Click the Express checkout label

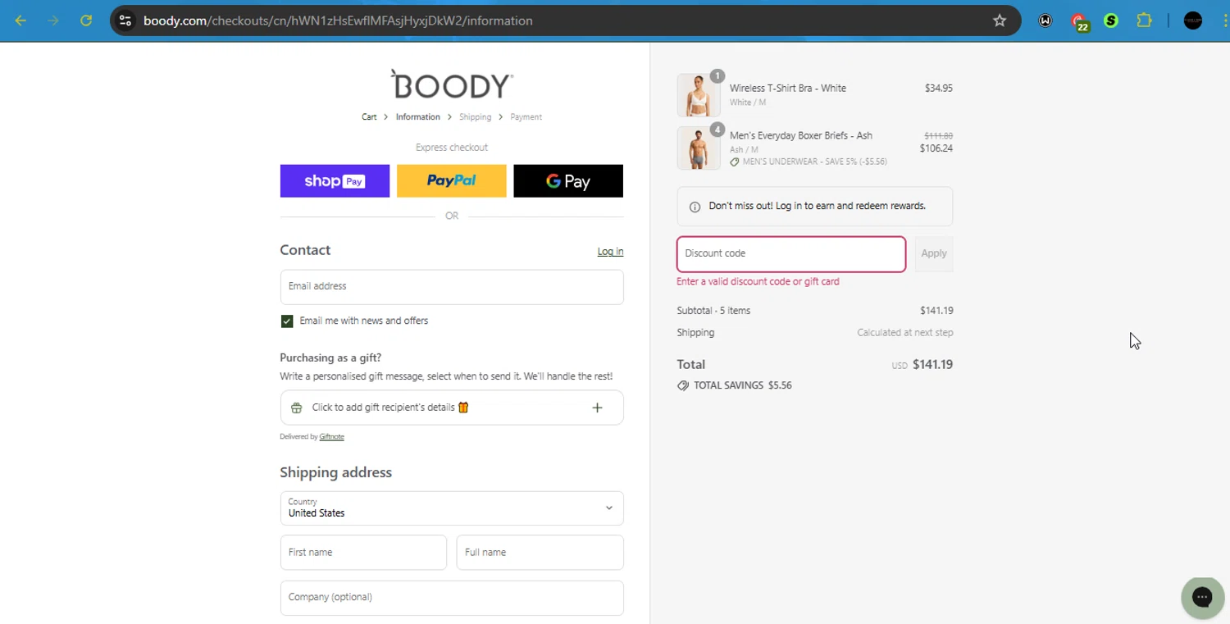[452, 148]
